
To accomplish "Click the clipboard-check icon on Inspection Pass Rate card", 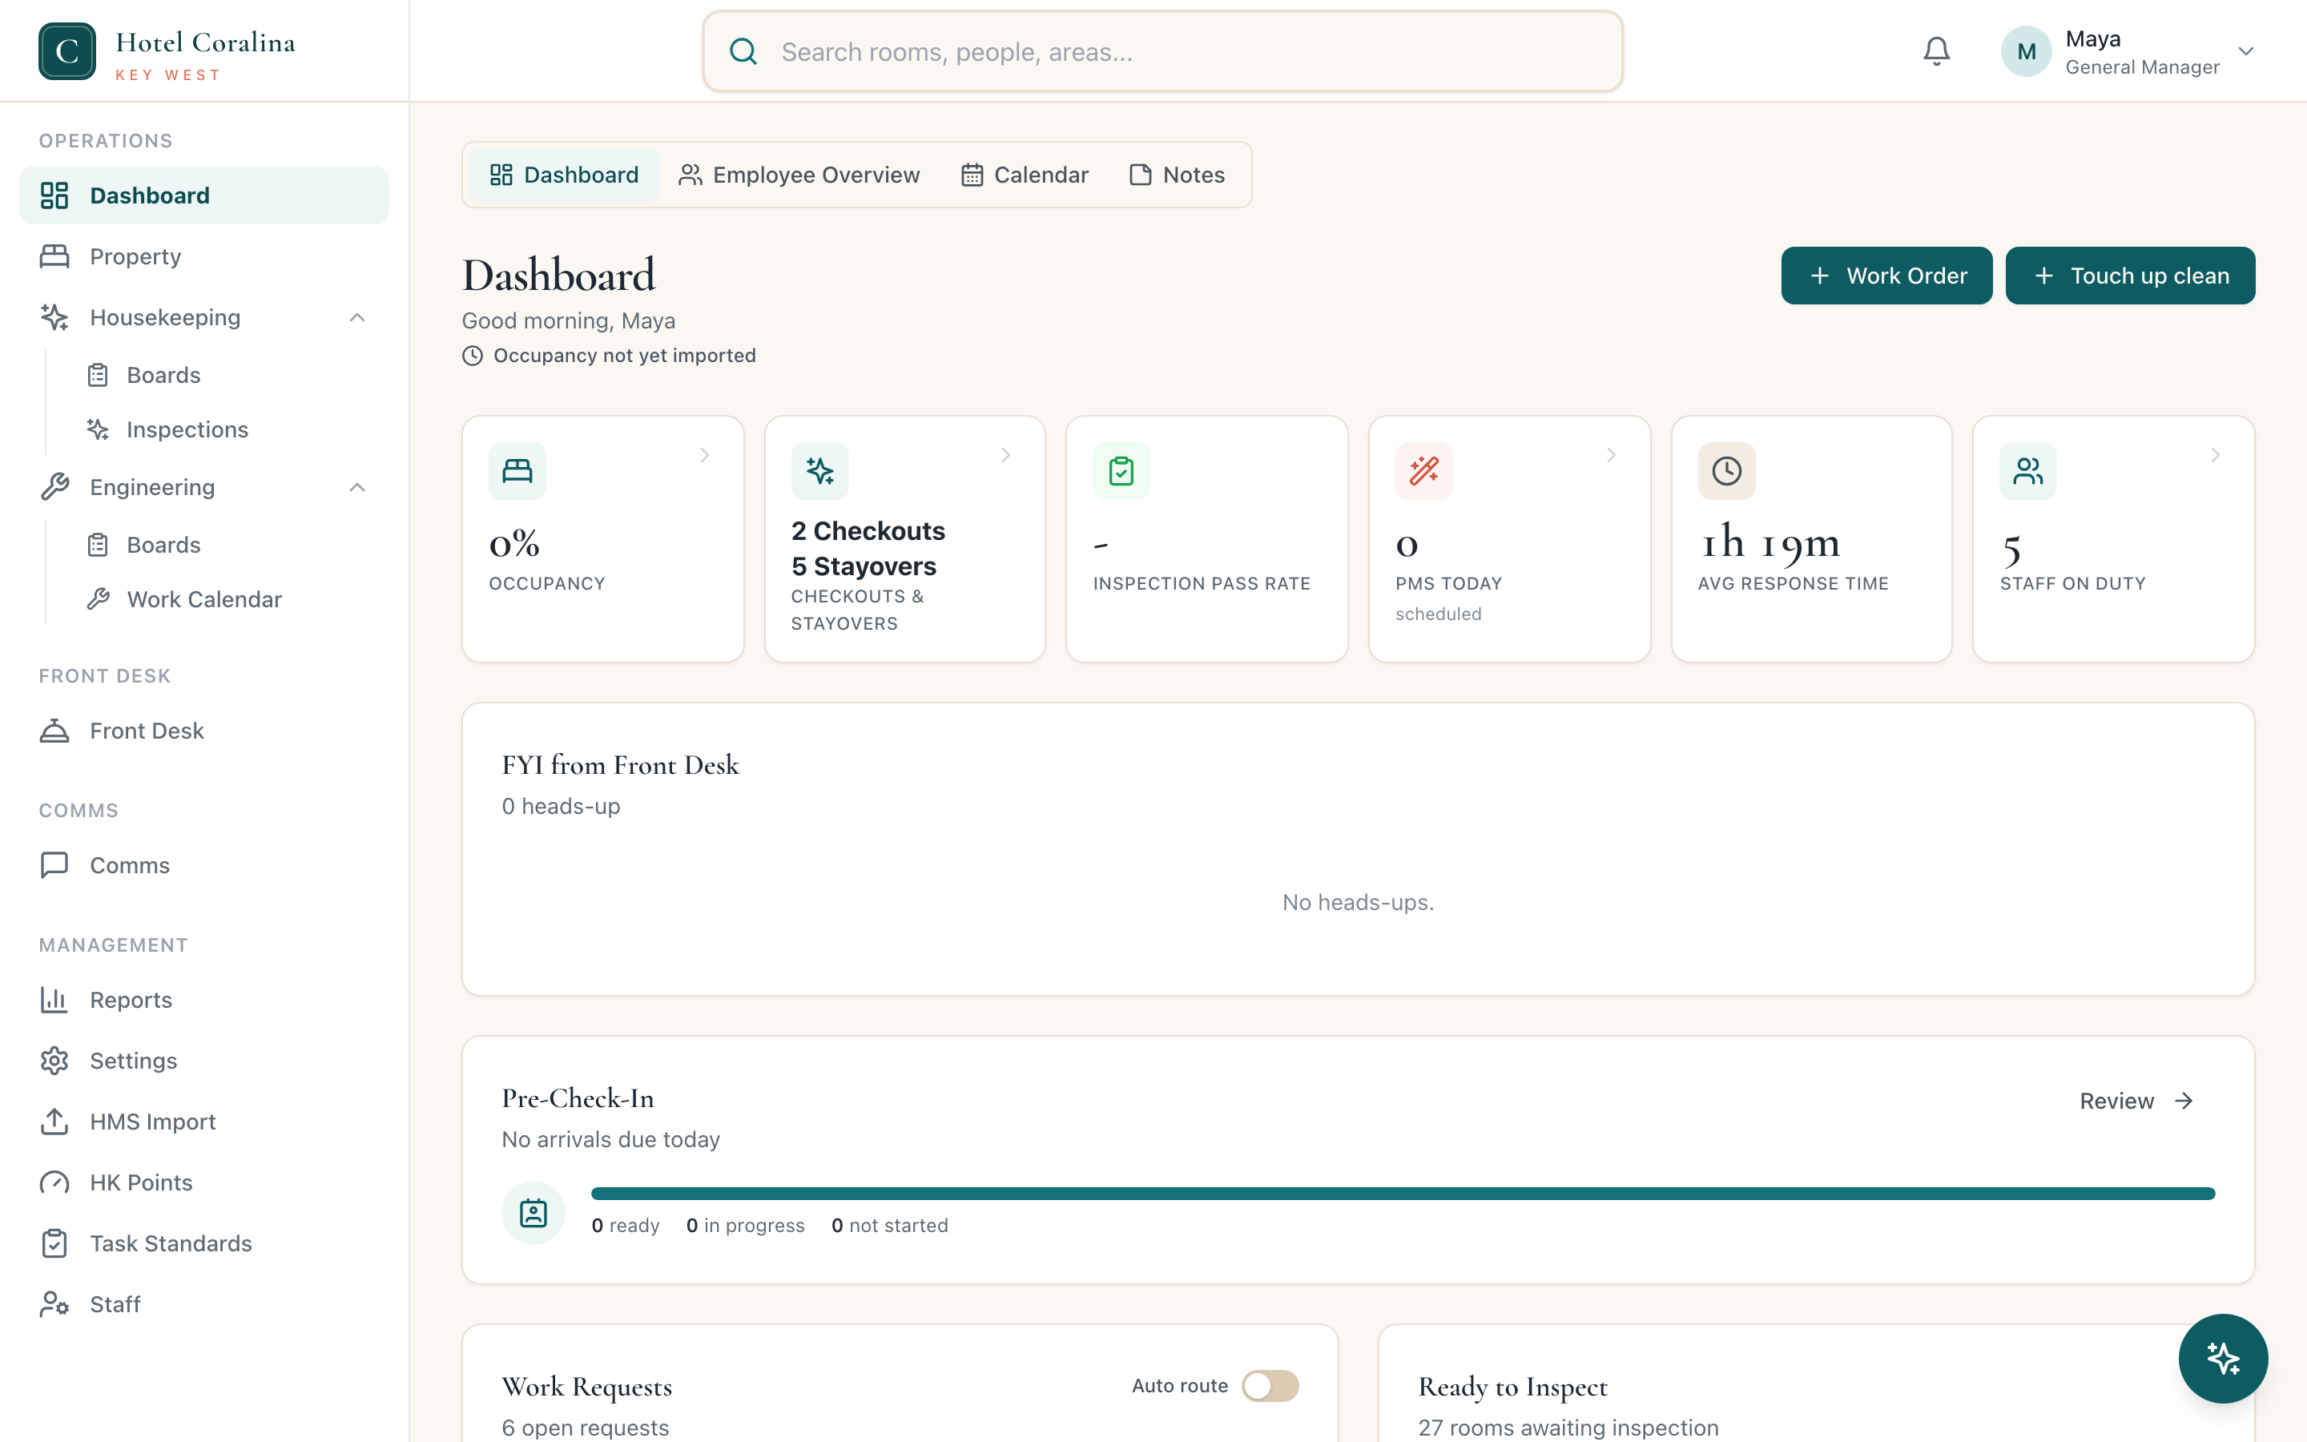I will pyautogui.click(x=1121, y=471).
